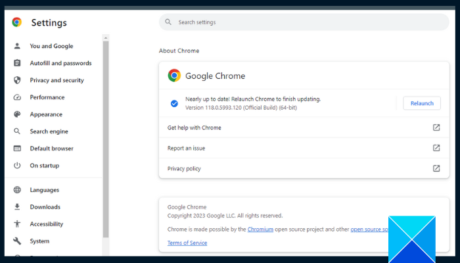460x263 pixels.
Task: Click the Search engine magnifier icon
Action: 17,131
